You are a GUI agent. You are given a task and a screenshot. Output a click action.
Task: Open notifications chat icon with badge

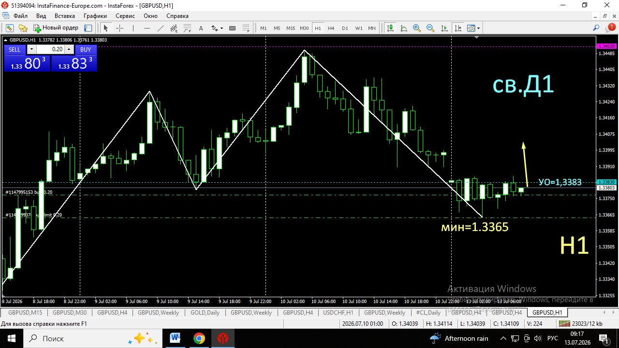tap(610, 28)
